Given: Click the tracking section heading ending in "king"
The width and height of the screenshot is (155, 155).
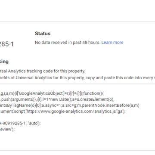Looking at the screenshot, I should (4, 62).
